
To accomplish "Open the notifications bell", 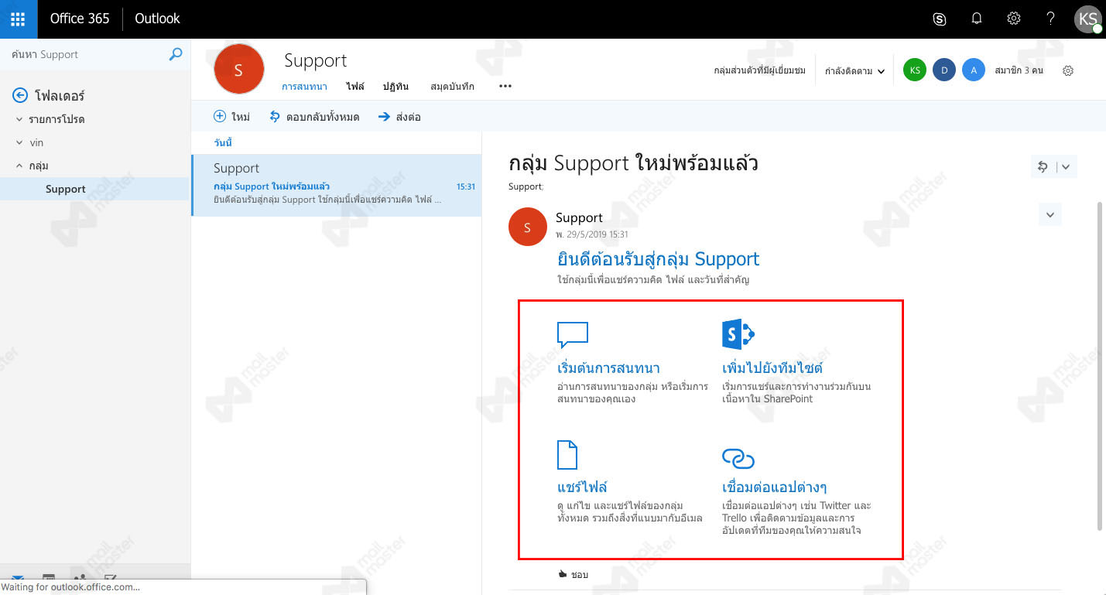I will coord(977,19).
